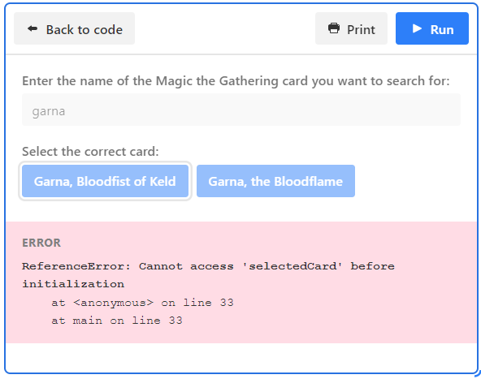The image size is (481, 379).
Task: Grab the resize handle at the panel corner
Action: point(477,373)
